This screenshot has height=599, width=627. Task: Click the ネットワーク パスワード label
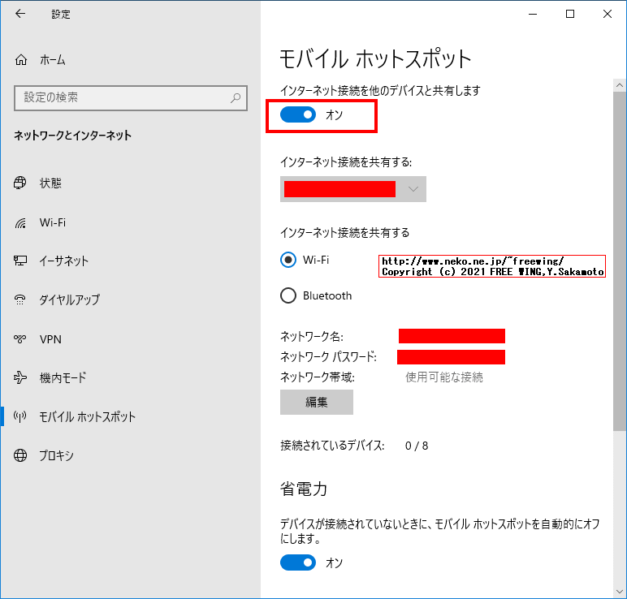click(x=328, y=356)
